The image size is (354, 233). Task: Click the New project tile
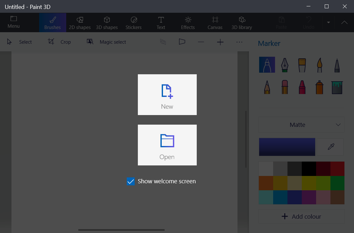click(x=167, y=95)
